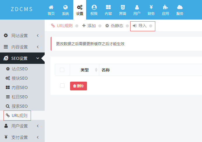Image resolution: width=202 pixels, height=142 pixels.
Task: Click the gear icon beside 站点SEO
Action: coord(8,69)
